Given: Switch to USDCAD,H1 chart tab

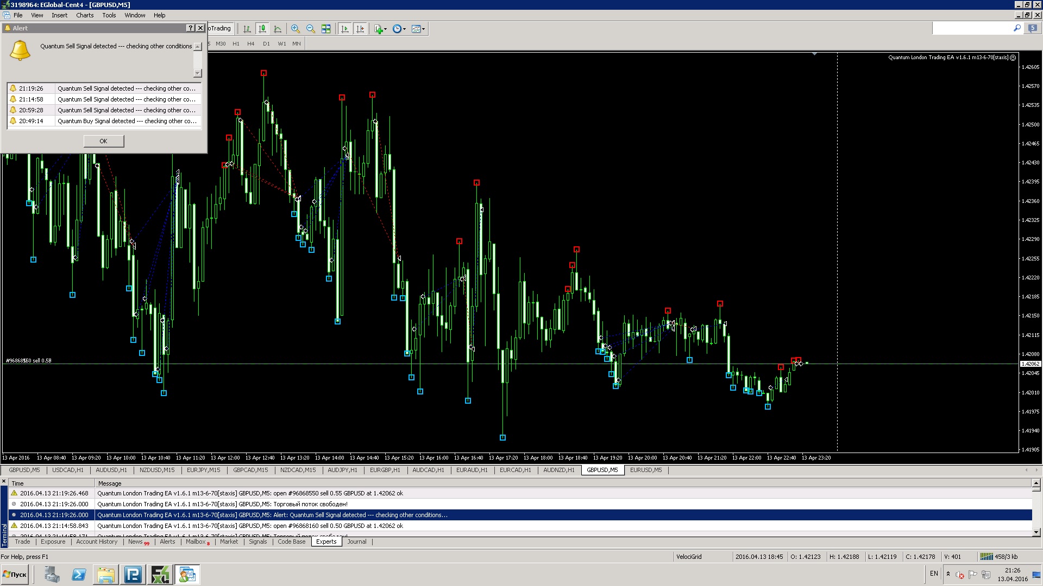Looking at the screenshot, I should coord(68,470).
